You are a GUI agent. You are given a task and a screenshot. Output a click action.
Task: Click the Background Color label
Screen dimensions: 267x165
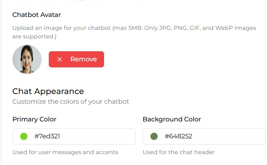(172, 119)
